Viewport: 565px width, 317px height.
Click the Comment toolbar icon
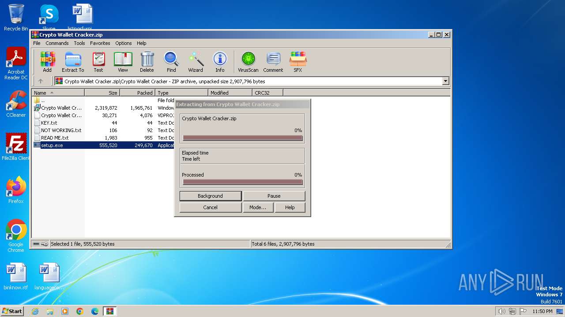(273, 62)
